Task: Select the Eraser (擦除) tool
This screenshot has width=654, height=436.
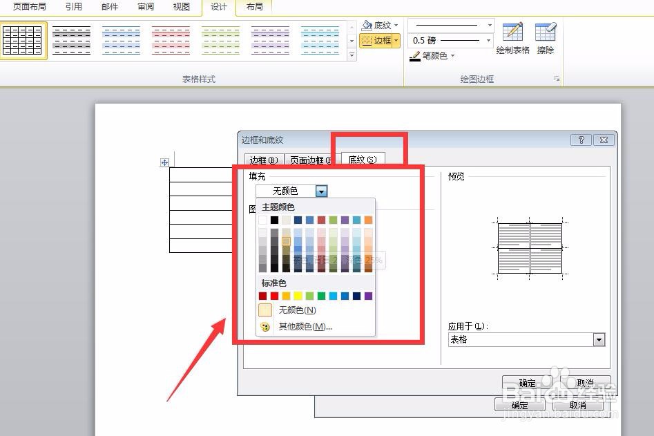Action: click(x=546, y=39)
